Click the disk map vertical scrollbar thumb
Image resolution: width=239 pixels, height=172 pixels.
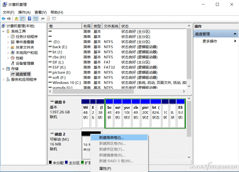[189, 119]
